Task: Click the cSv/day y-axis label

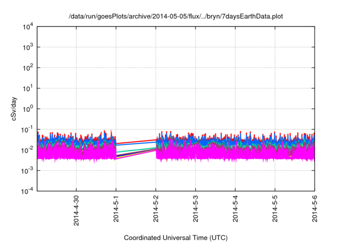Action: point(14,108)
